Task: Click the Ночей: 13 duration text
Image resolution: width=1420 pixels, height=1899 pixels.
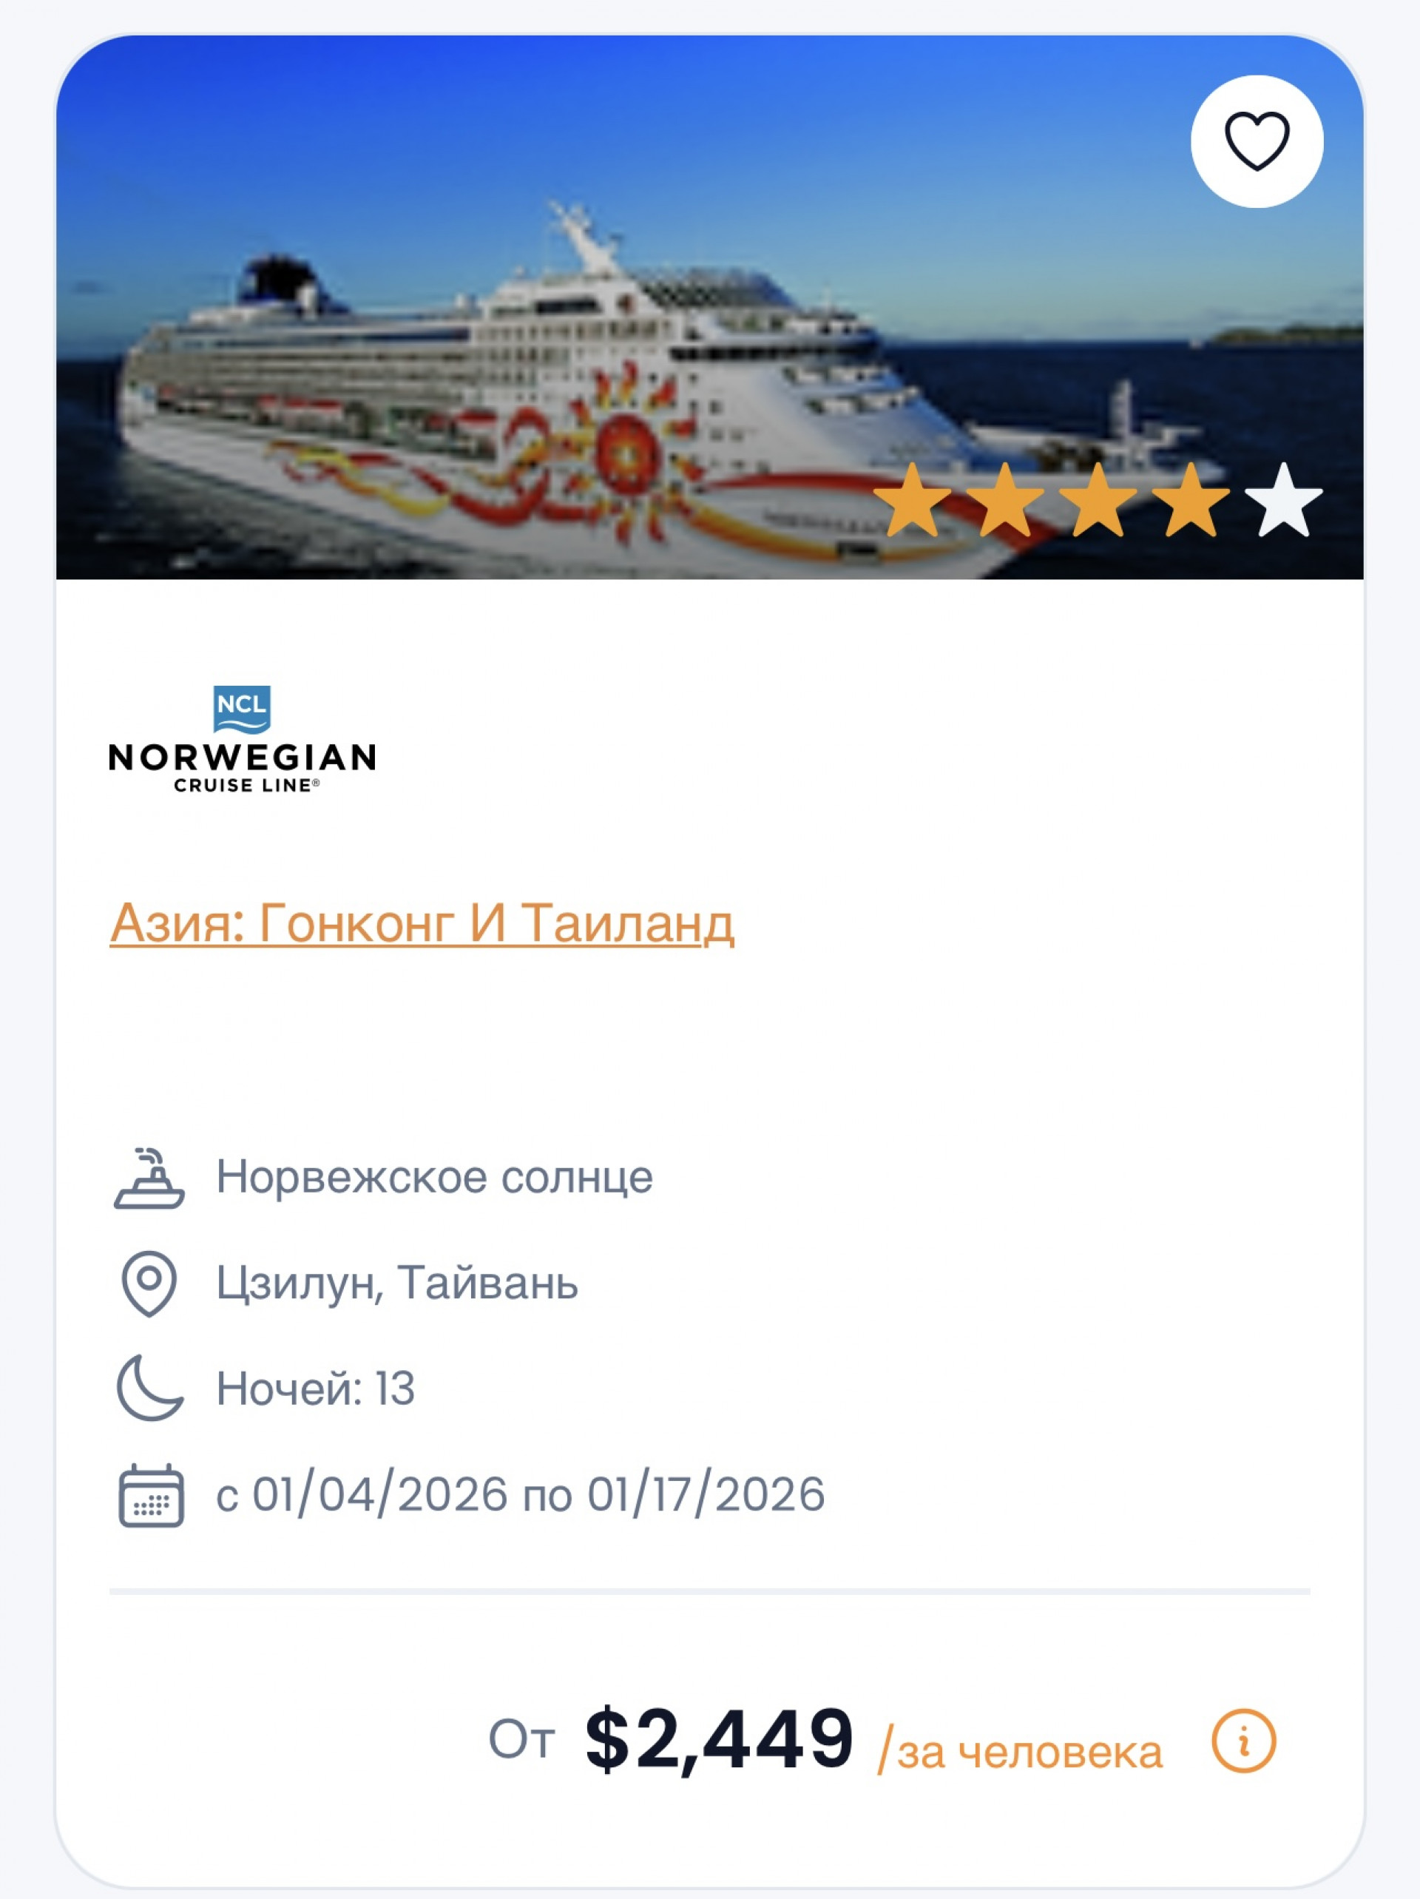Action: point(316,1389)
